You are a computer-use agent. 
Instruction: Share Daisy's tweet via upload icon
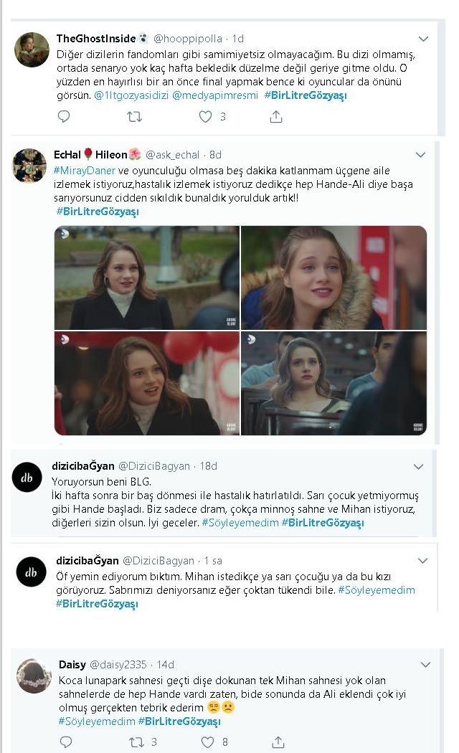278,742
